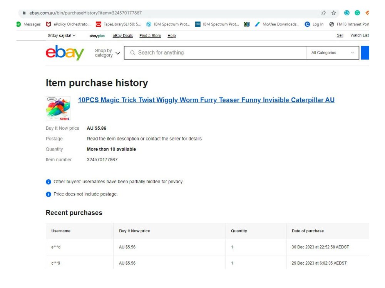Open the All Categories dropdown
This screenshot has height=288, width=385.
pos(333,53)
